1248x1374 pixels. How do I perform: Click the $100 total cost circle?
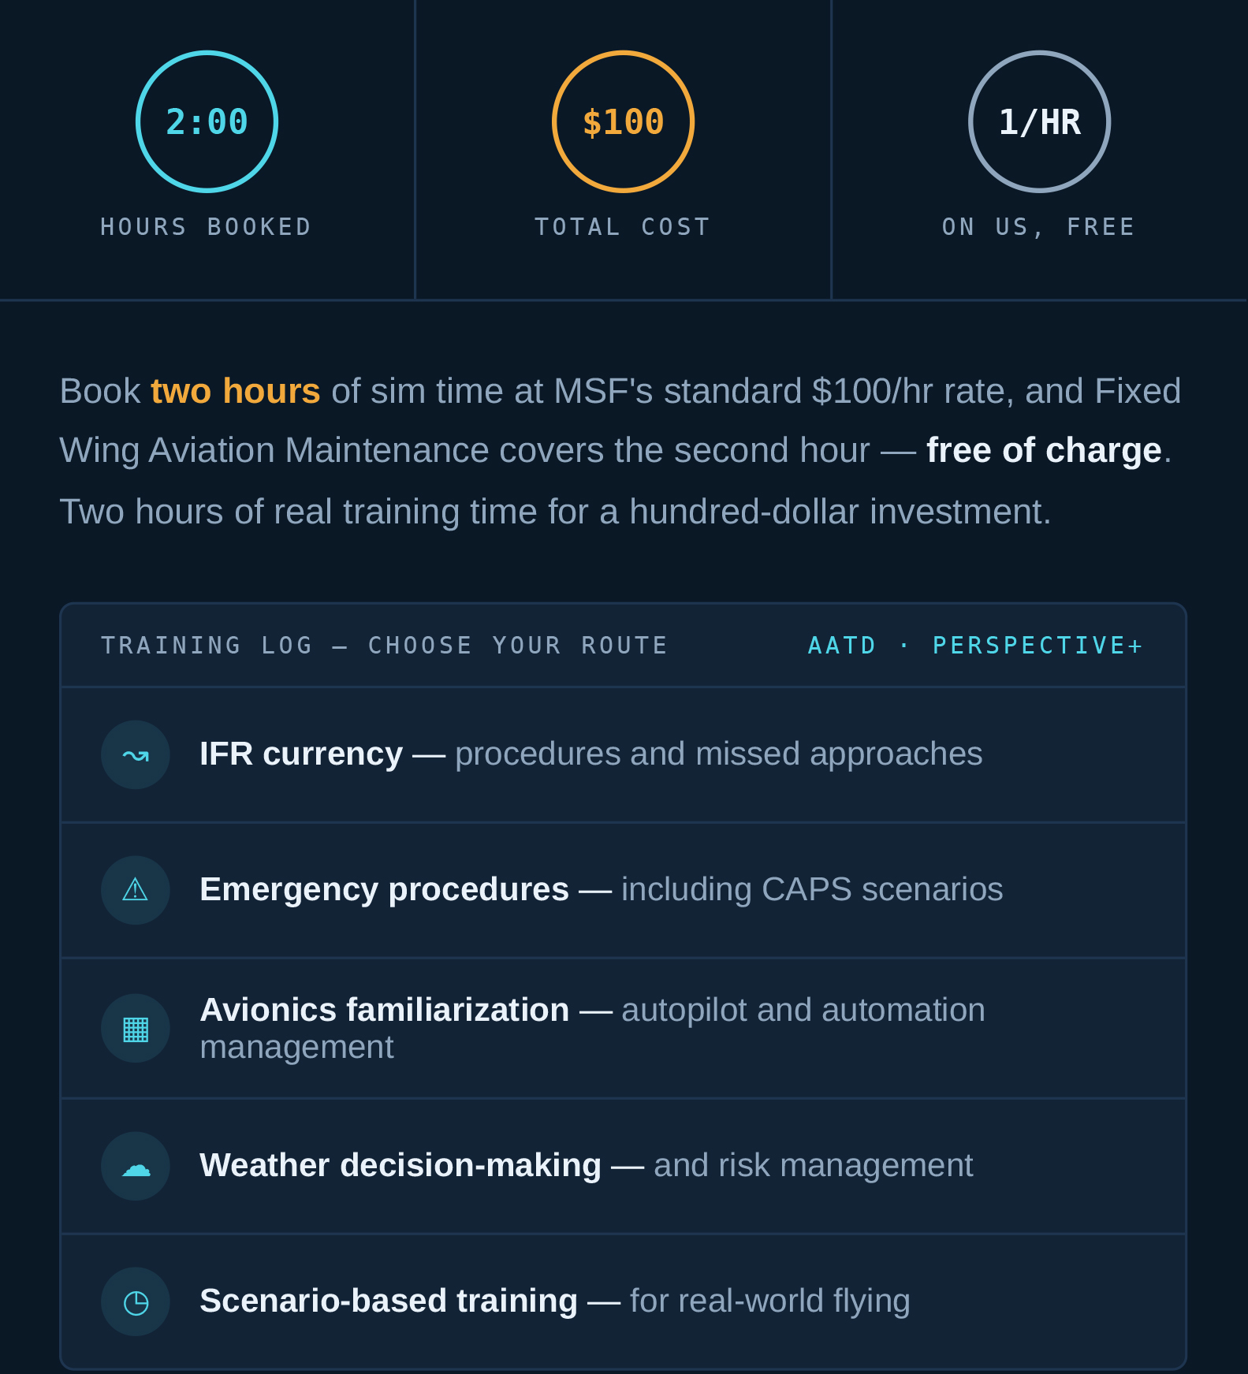[x=623, y=121]
